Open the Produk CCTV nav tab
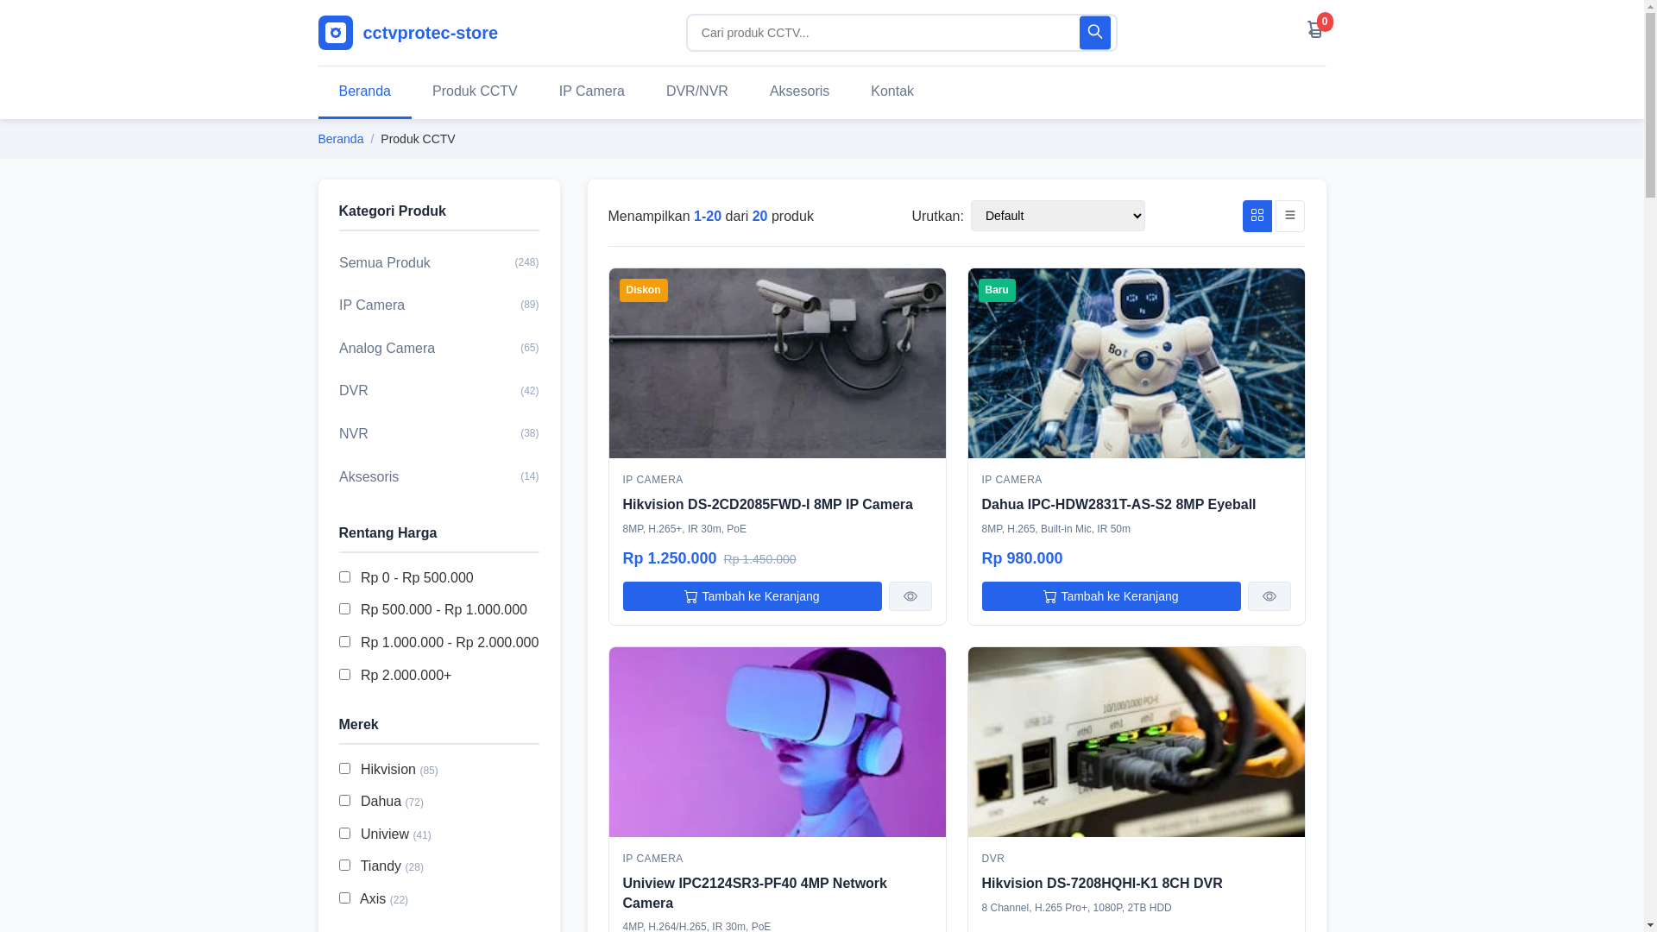This screenshot has height=932, width=1657. click(475, 91)
